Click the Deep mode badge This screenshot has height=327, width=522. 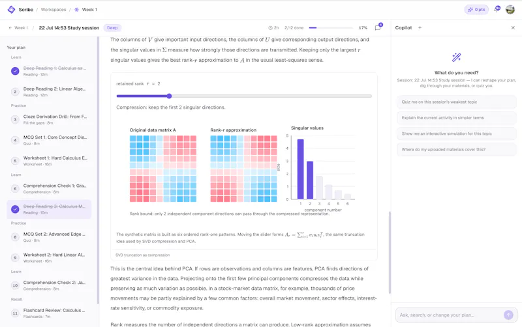click(112, 28)
